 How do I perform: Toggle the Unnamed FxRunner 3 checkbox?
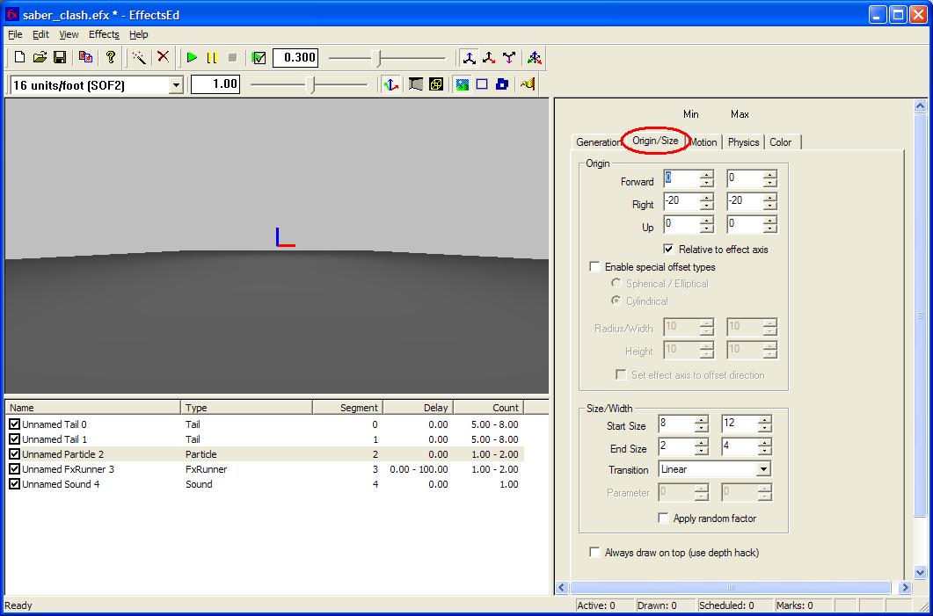tap(15, 468)
